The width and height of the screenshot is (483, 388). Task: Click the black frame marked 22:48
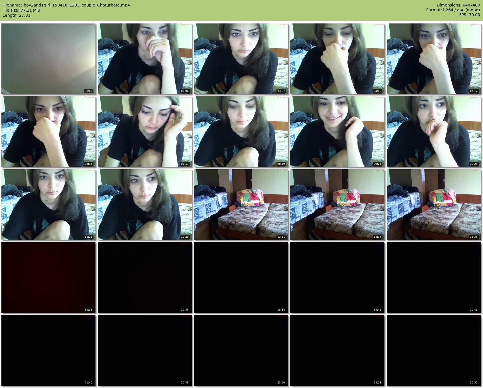point(145,350)
